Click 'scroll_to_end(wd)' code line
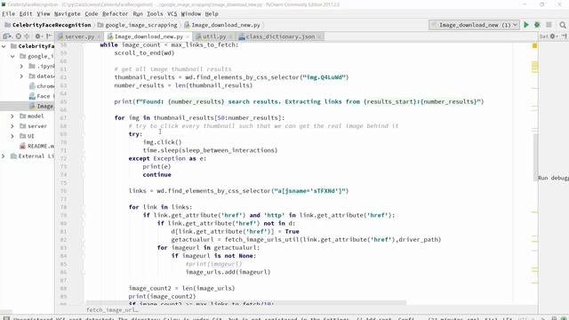 [x=144, y=53]
